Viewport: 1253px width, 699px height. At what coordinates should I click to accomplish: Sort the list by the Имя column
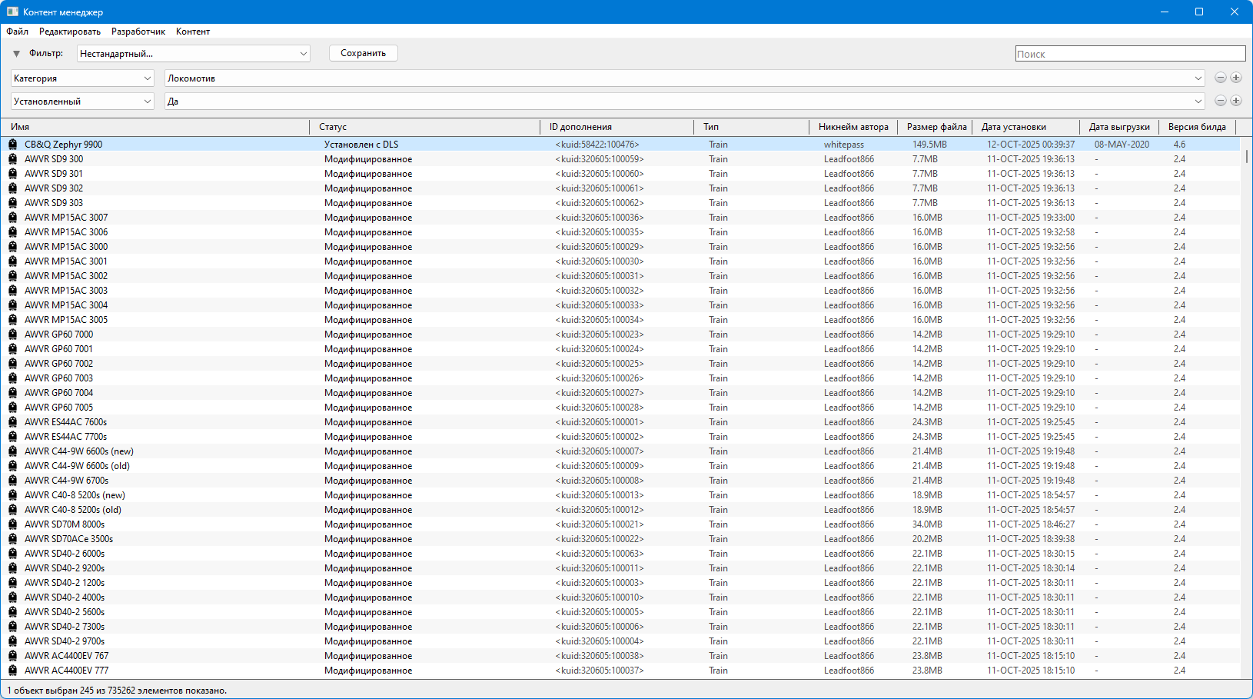click(x=155, y=127)
